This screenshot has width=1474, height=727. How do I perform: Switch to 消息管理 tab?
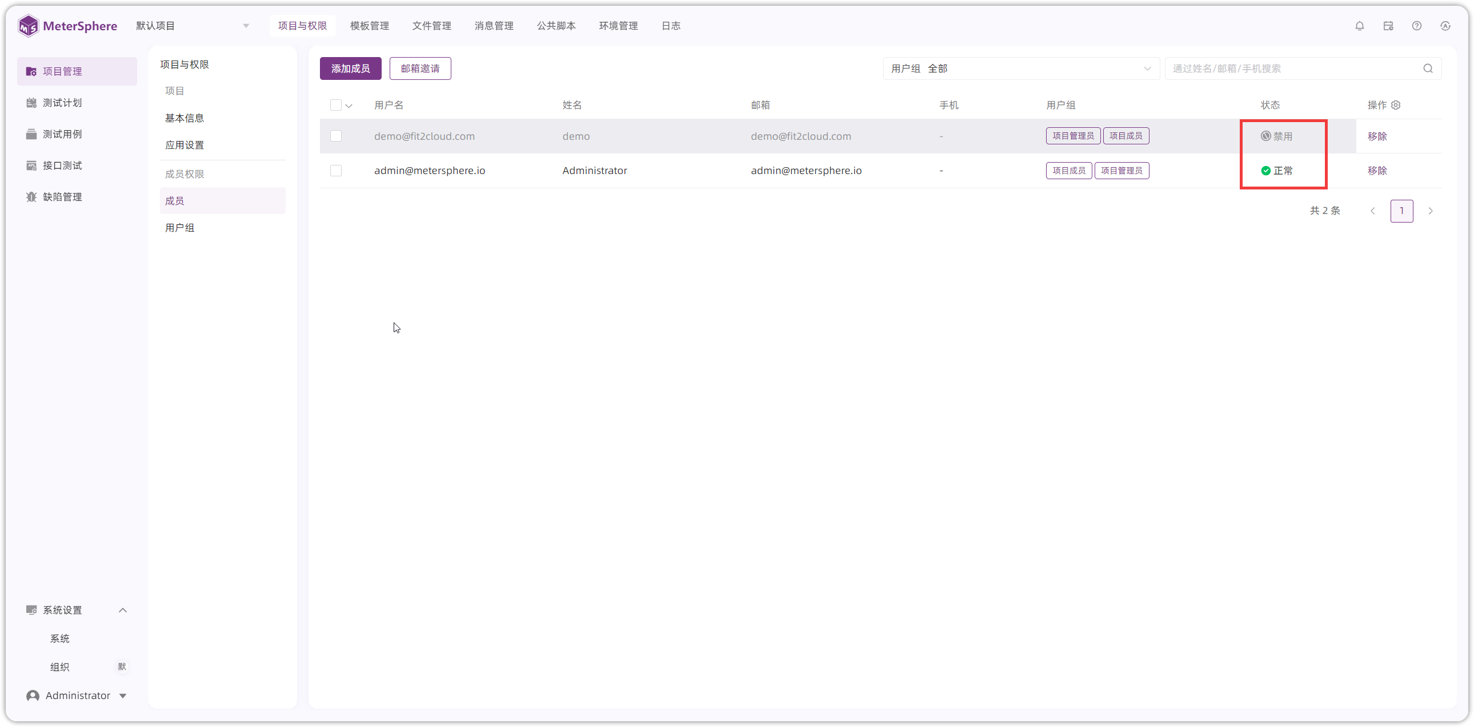[494, 26]
